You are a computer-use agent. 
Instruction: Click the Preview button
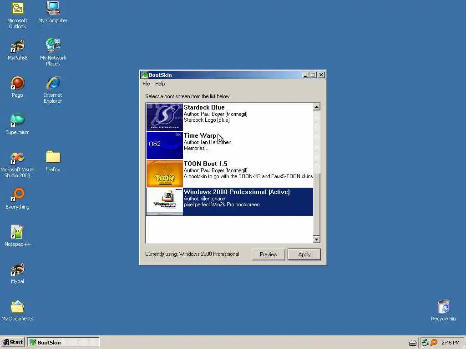click(x=268, y=254)
